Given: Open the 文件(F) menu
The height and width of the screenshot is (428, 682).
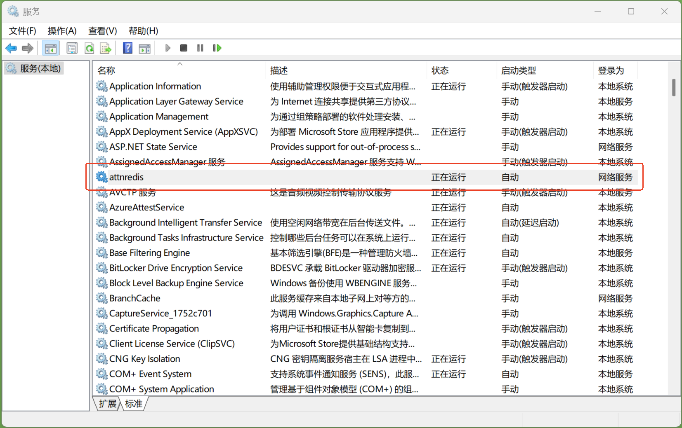Looking at the screenshot, I should [x=22, y=31].
